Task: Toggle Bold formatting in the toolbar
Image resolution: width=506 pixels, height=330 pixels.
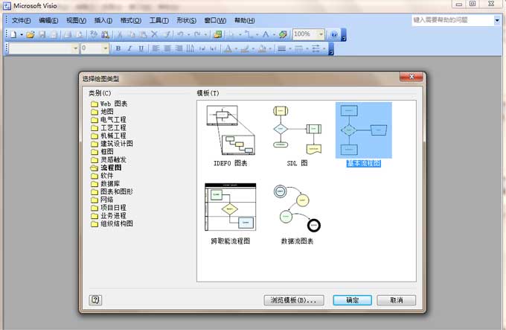Action: 118,48
